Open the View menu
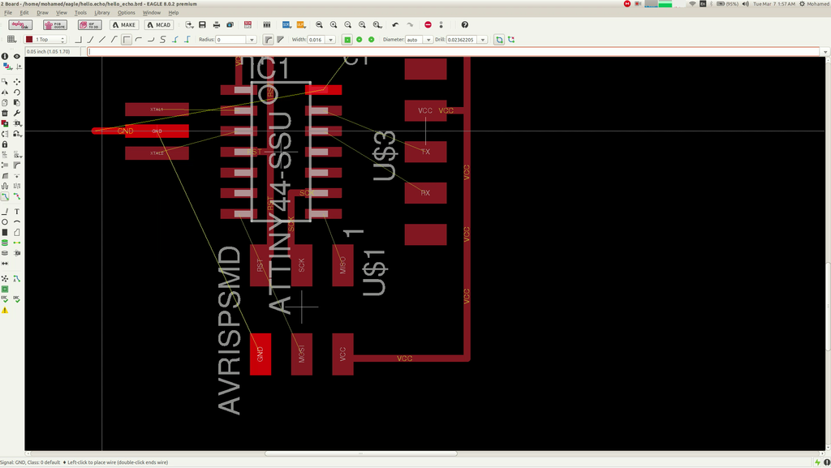This screenshot has height=468, width=831. point(62,13)
